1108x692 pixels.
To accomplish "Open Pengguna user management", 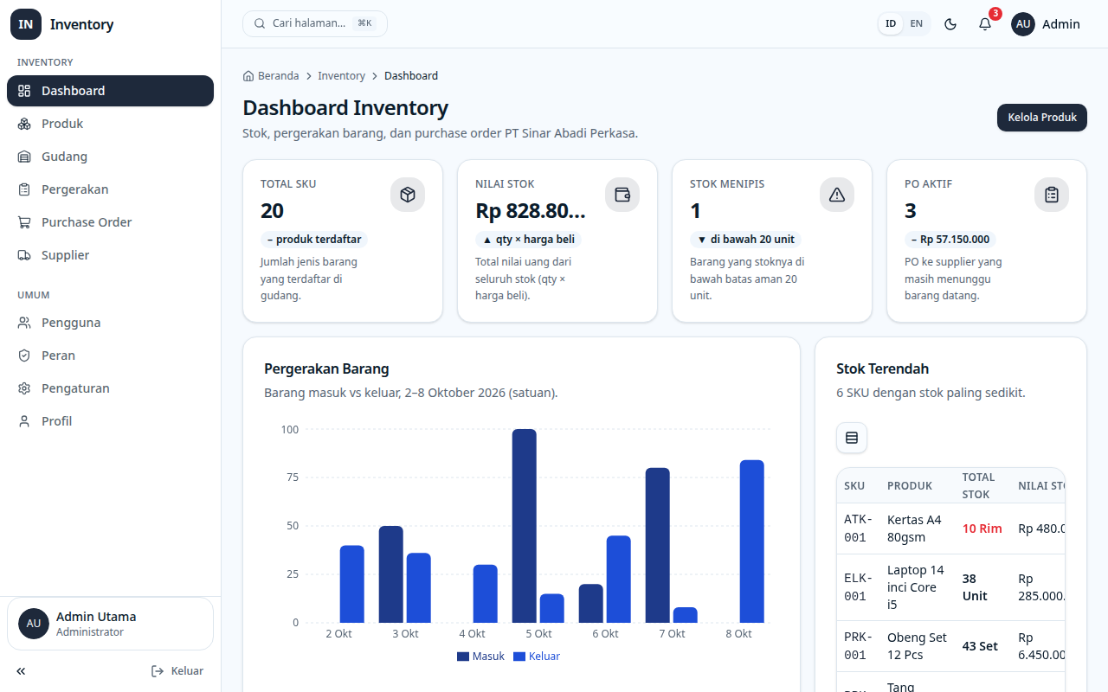I will point(110,323).
